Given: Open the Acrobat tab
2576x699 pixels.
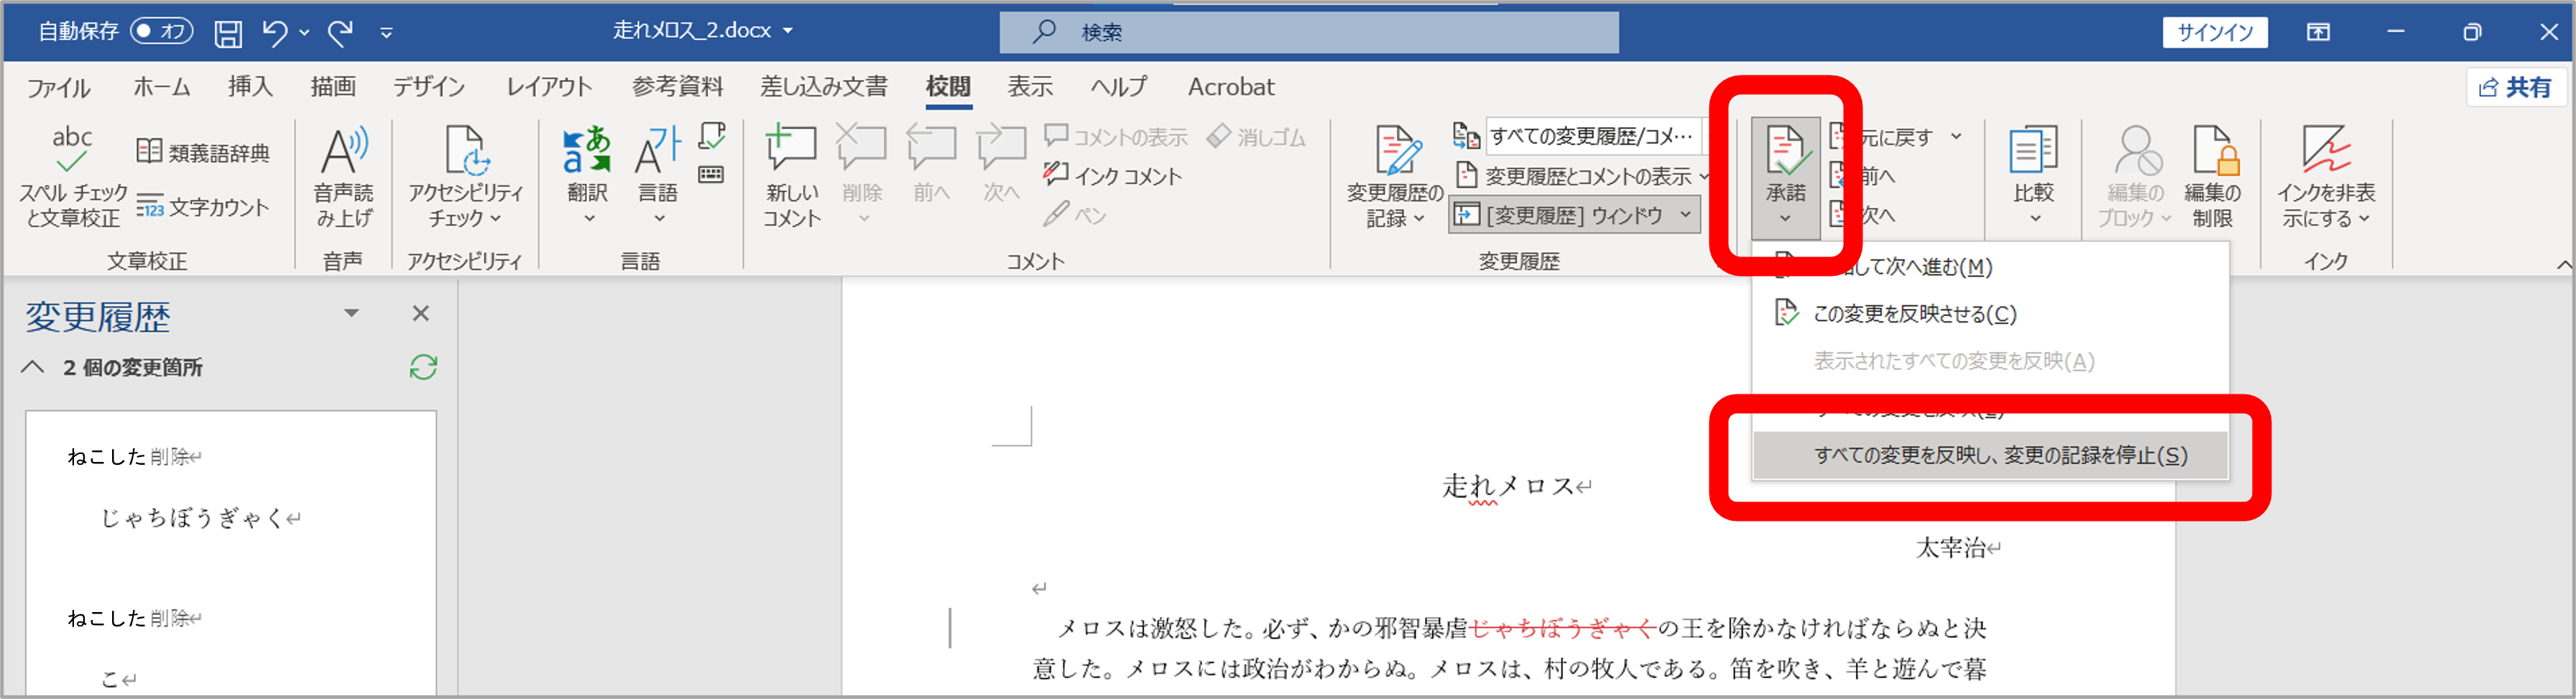Looking at the screenshot, I should [1231, 87].
